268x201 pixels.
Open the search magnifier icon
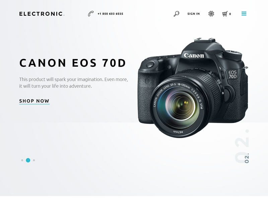click(x=177, y=14)
